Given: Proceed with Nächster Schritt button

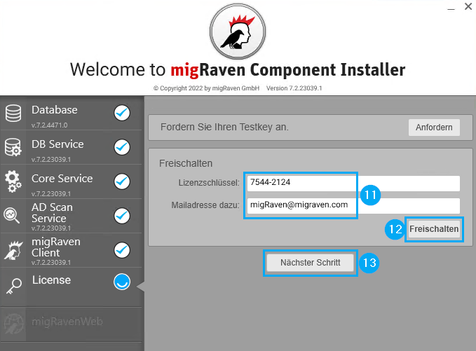Looking at the screenshot, I should [311, 263].
